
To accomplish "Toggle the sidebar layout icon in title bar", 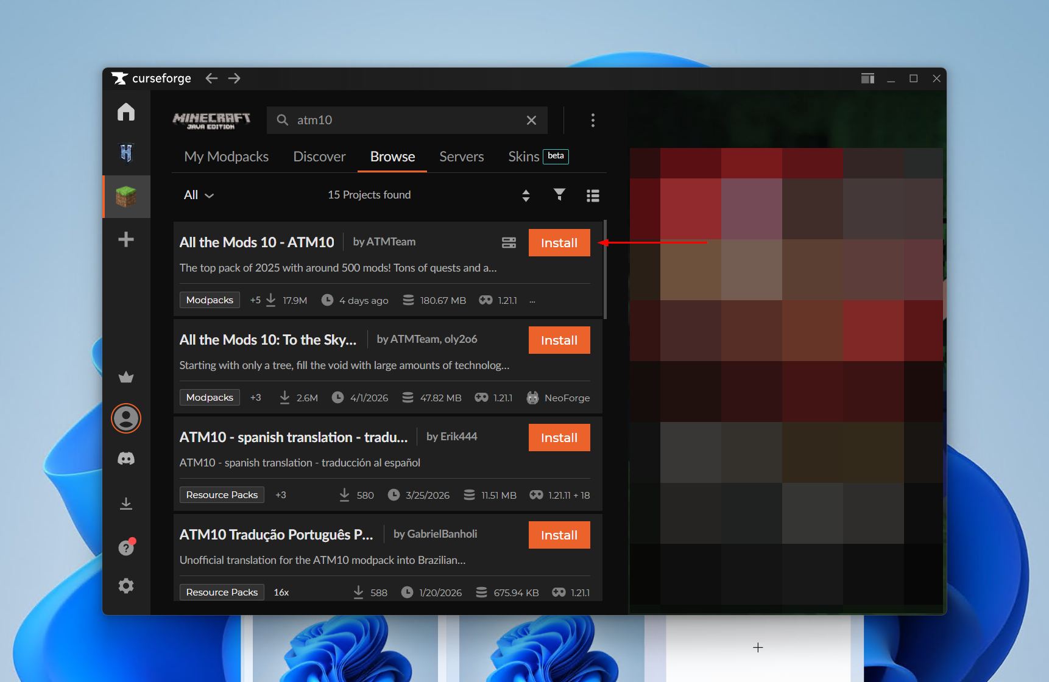I will pos(867,79).
